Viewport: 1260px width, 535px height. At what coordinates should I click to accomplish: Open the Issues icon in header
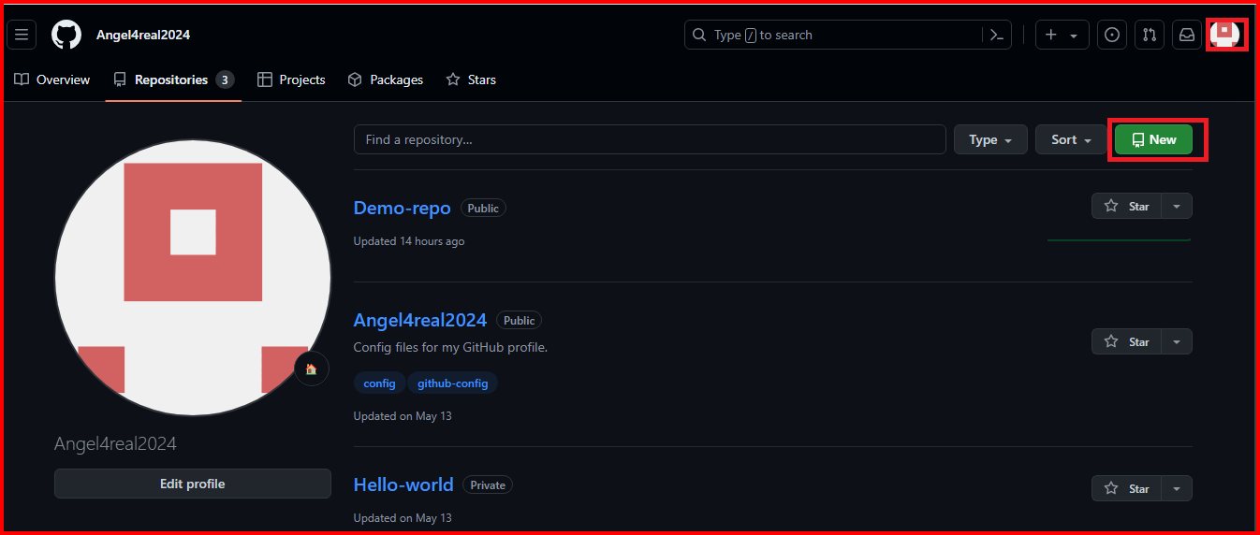point(1112,35)
